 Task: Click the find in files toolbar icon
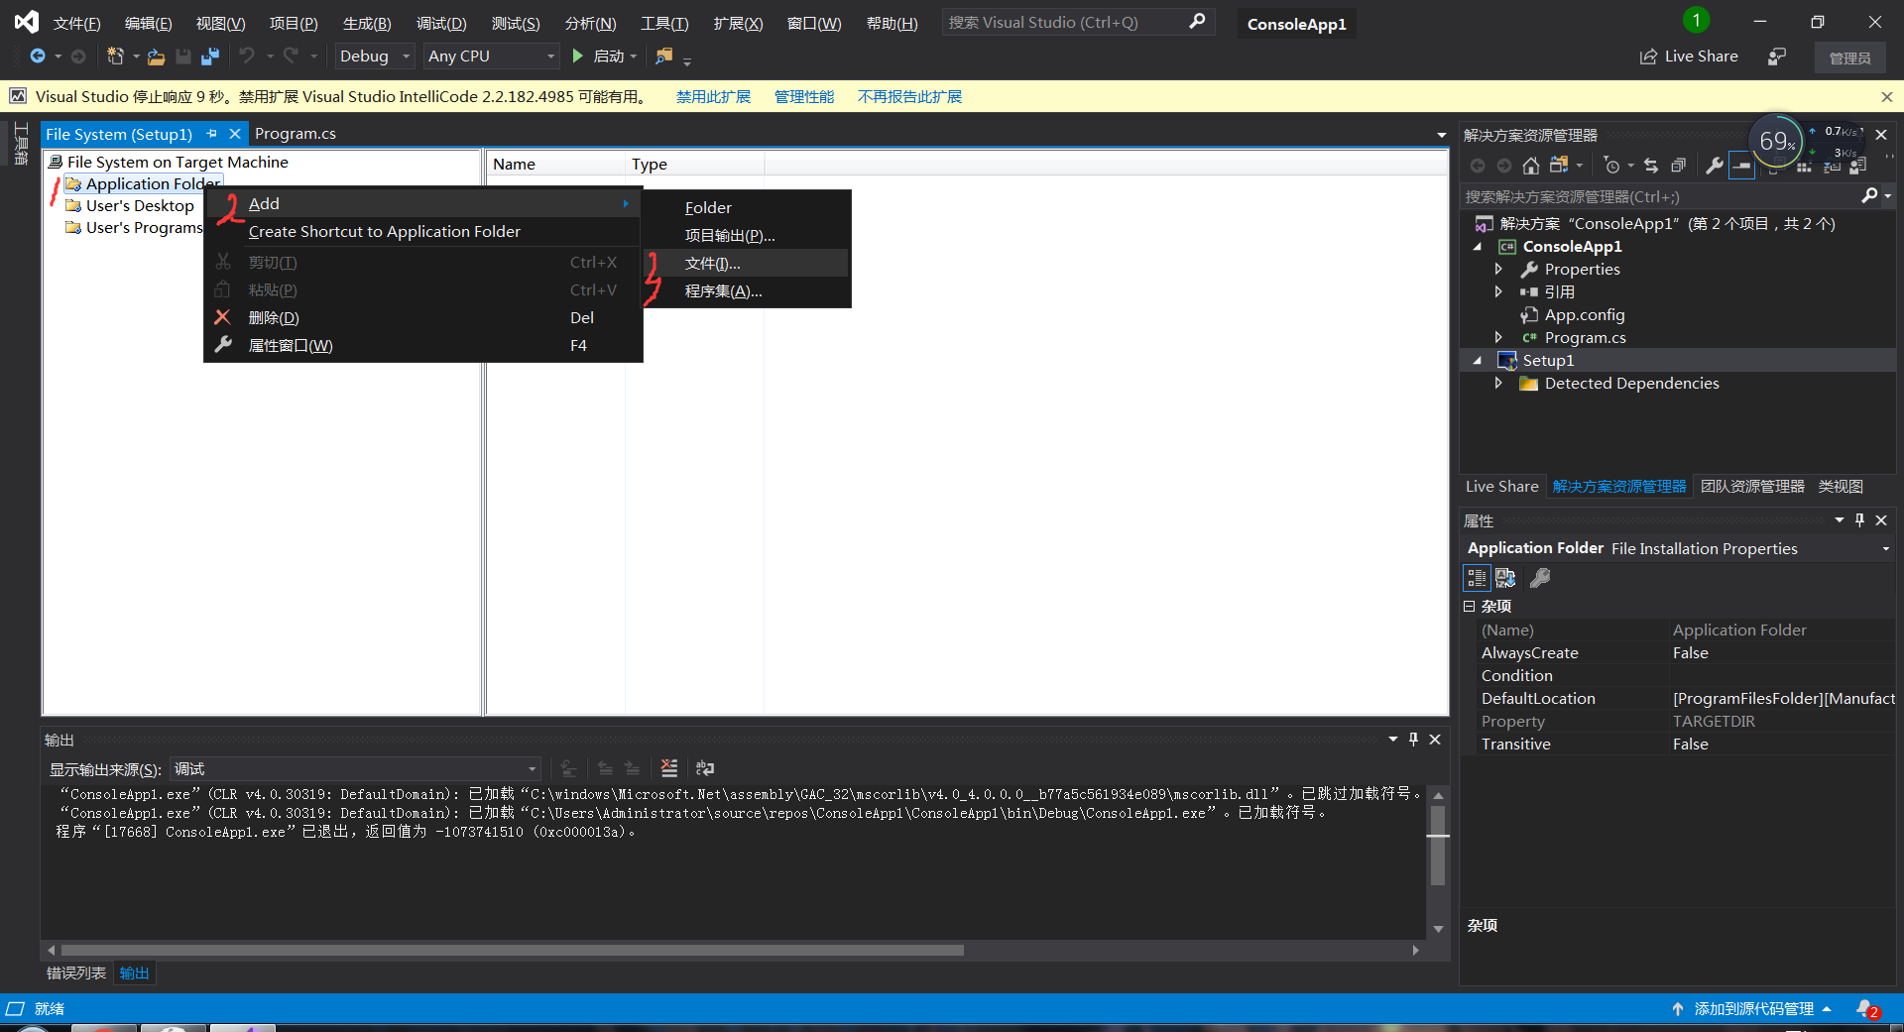tap(663, 57)
